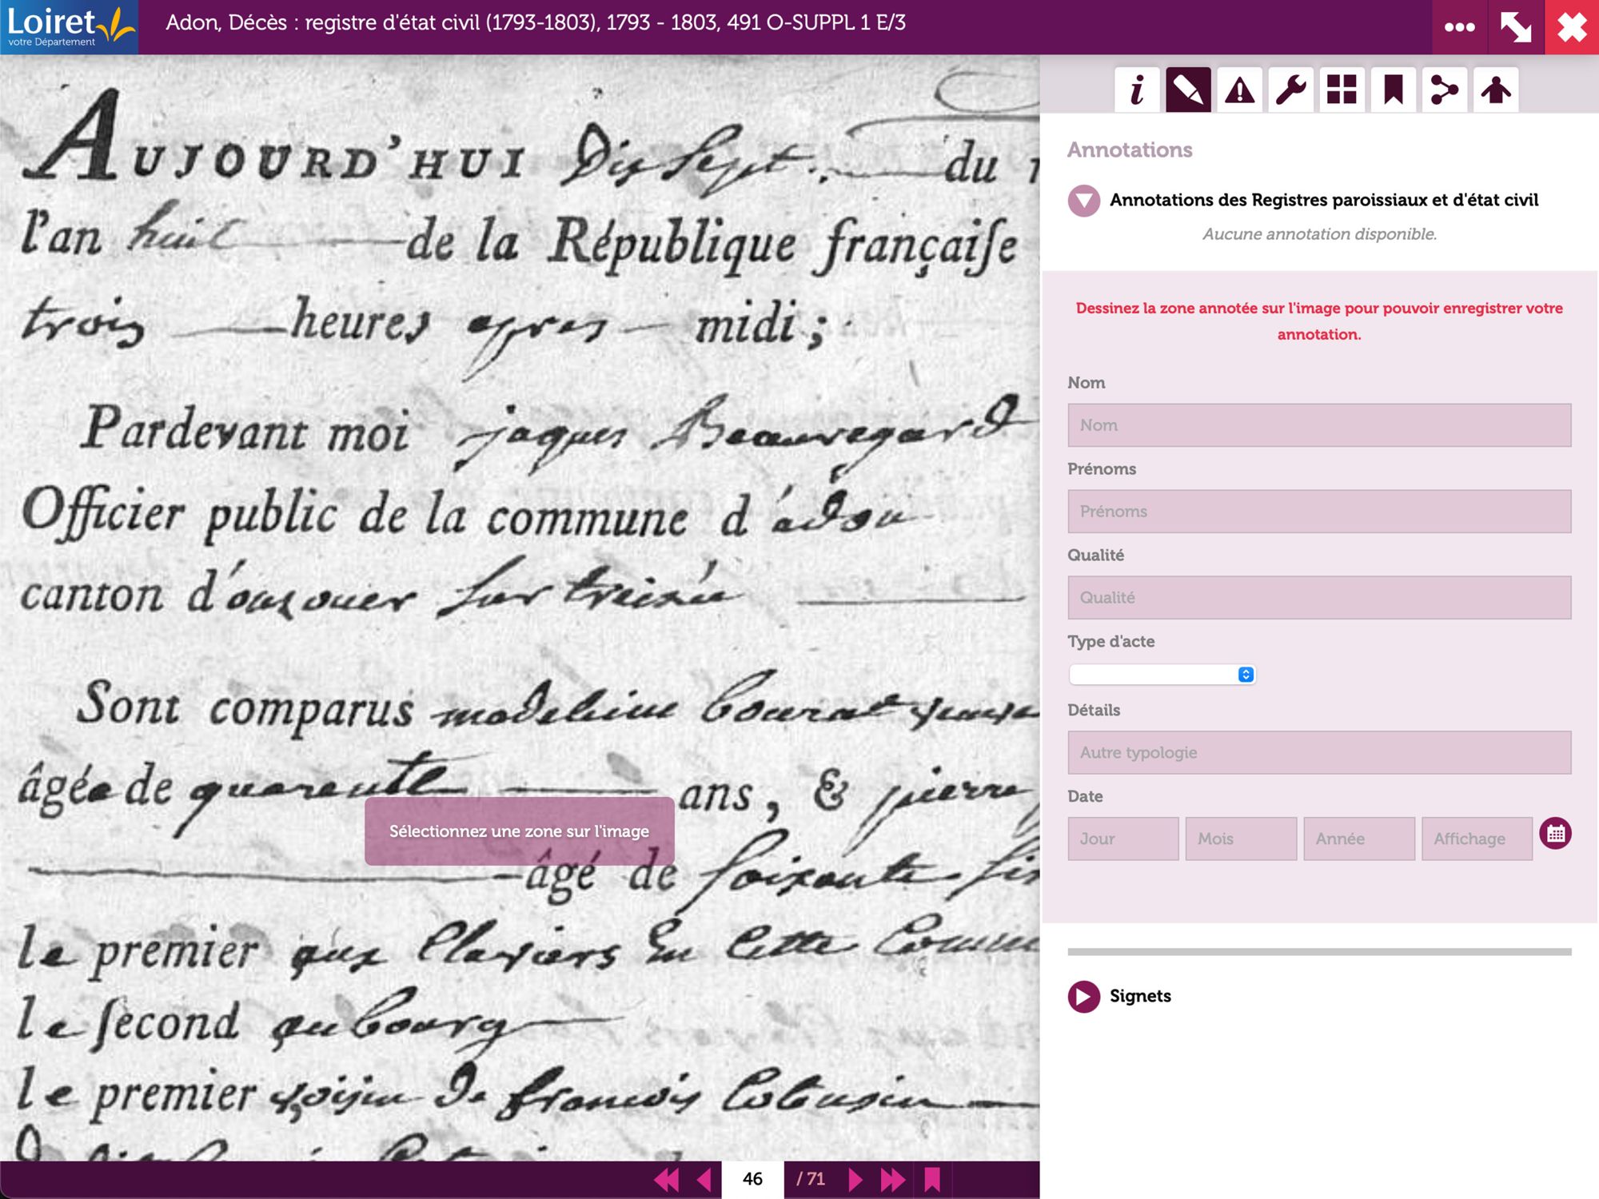Click the share icon
The image size is (1599, 1199).
1444,90
